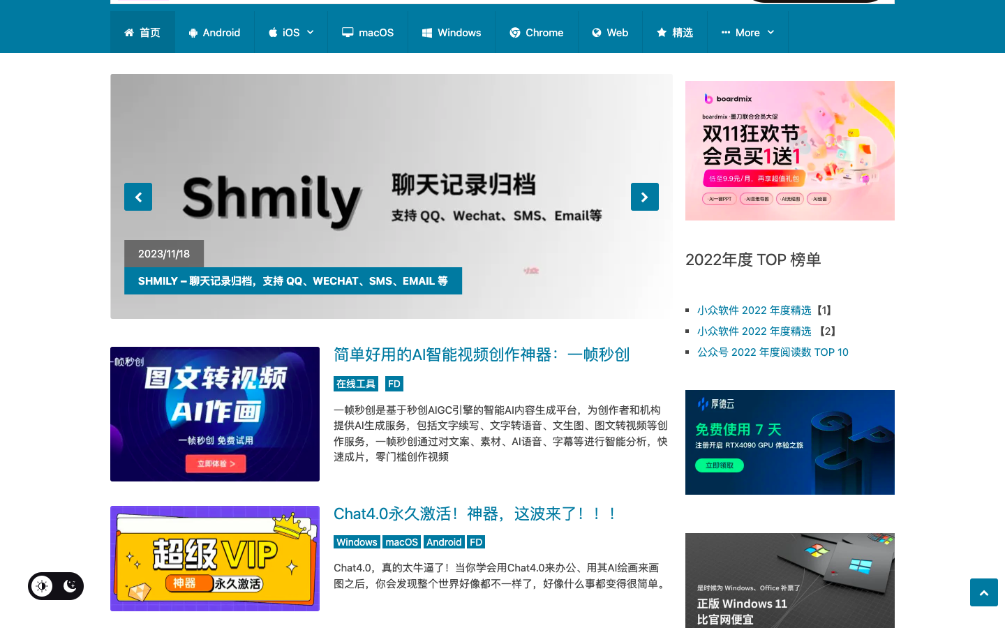Click the monitor icon next to macOS
This screenshot has width=1005, height=628.
pos(348,32)
